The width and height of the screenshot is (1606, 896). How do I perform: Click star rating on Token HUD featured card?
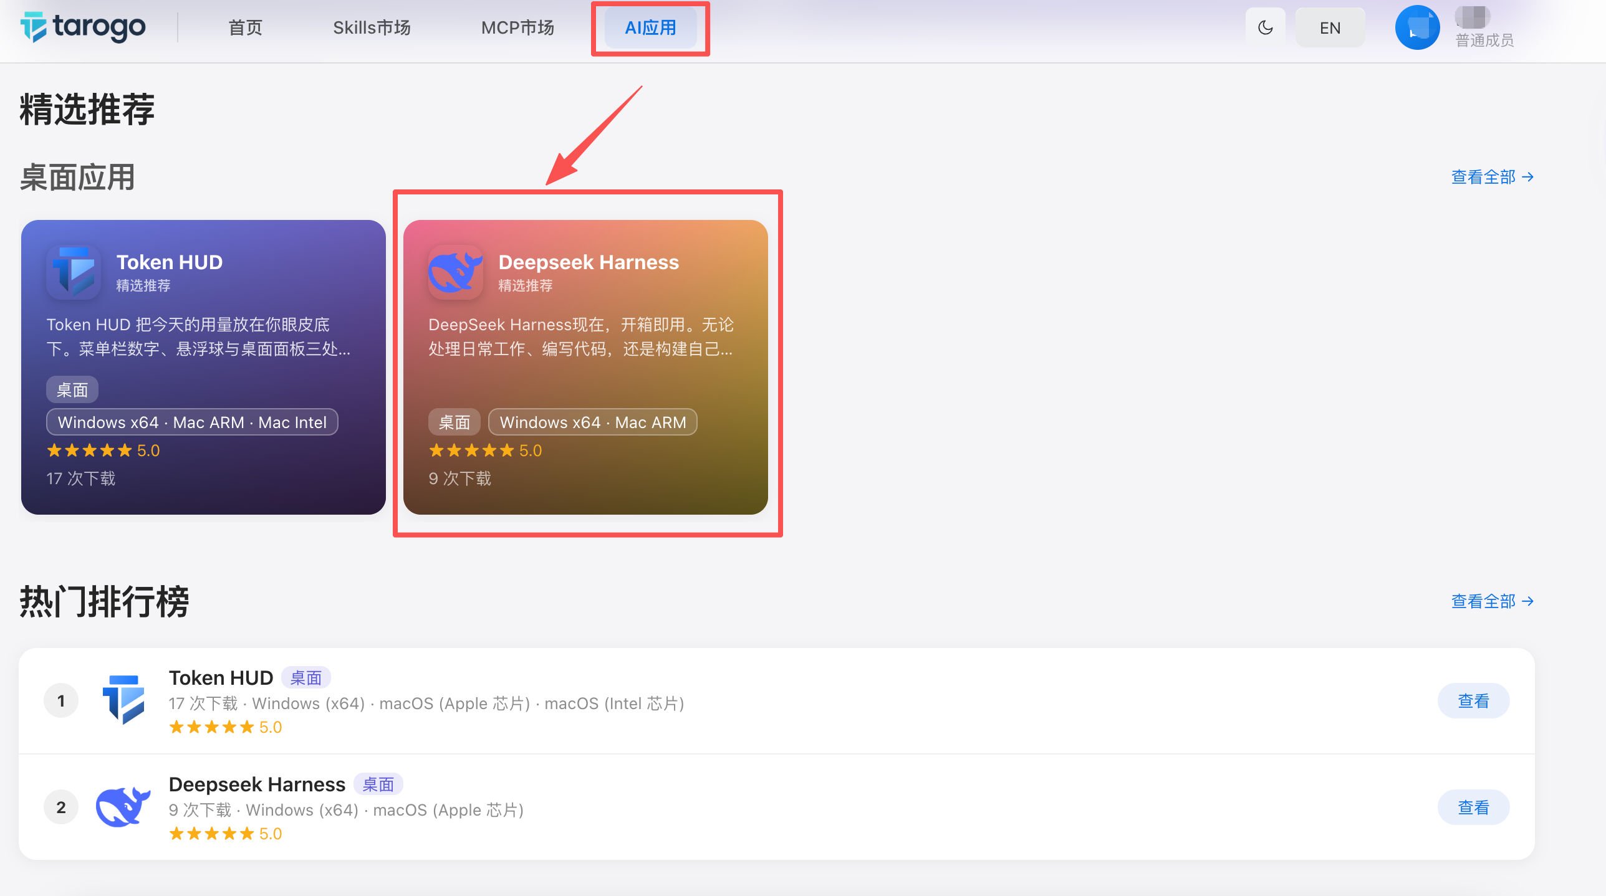pos(103,450)
